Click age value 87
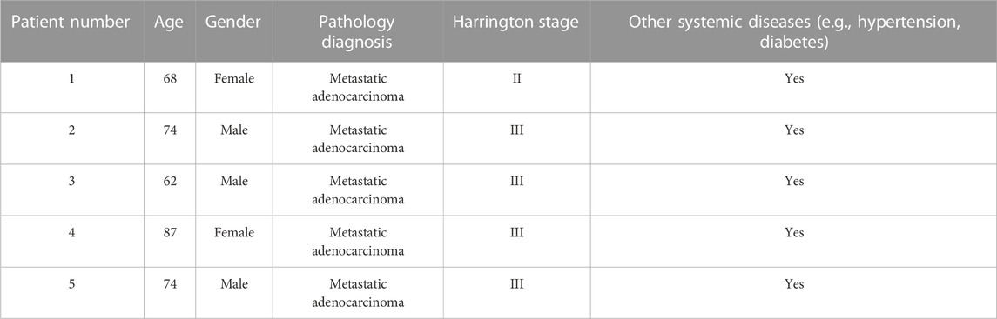Screen dimensions: 997x319 169,233
